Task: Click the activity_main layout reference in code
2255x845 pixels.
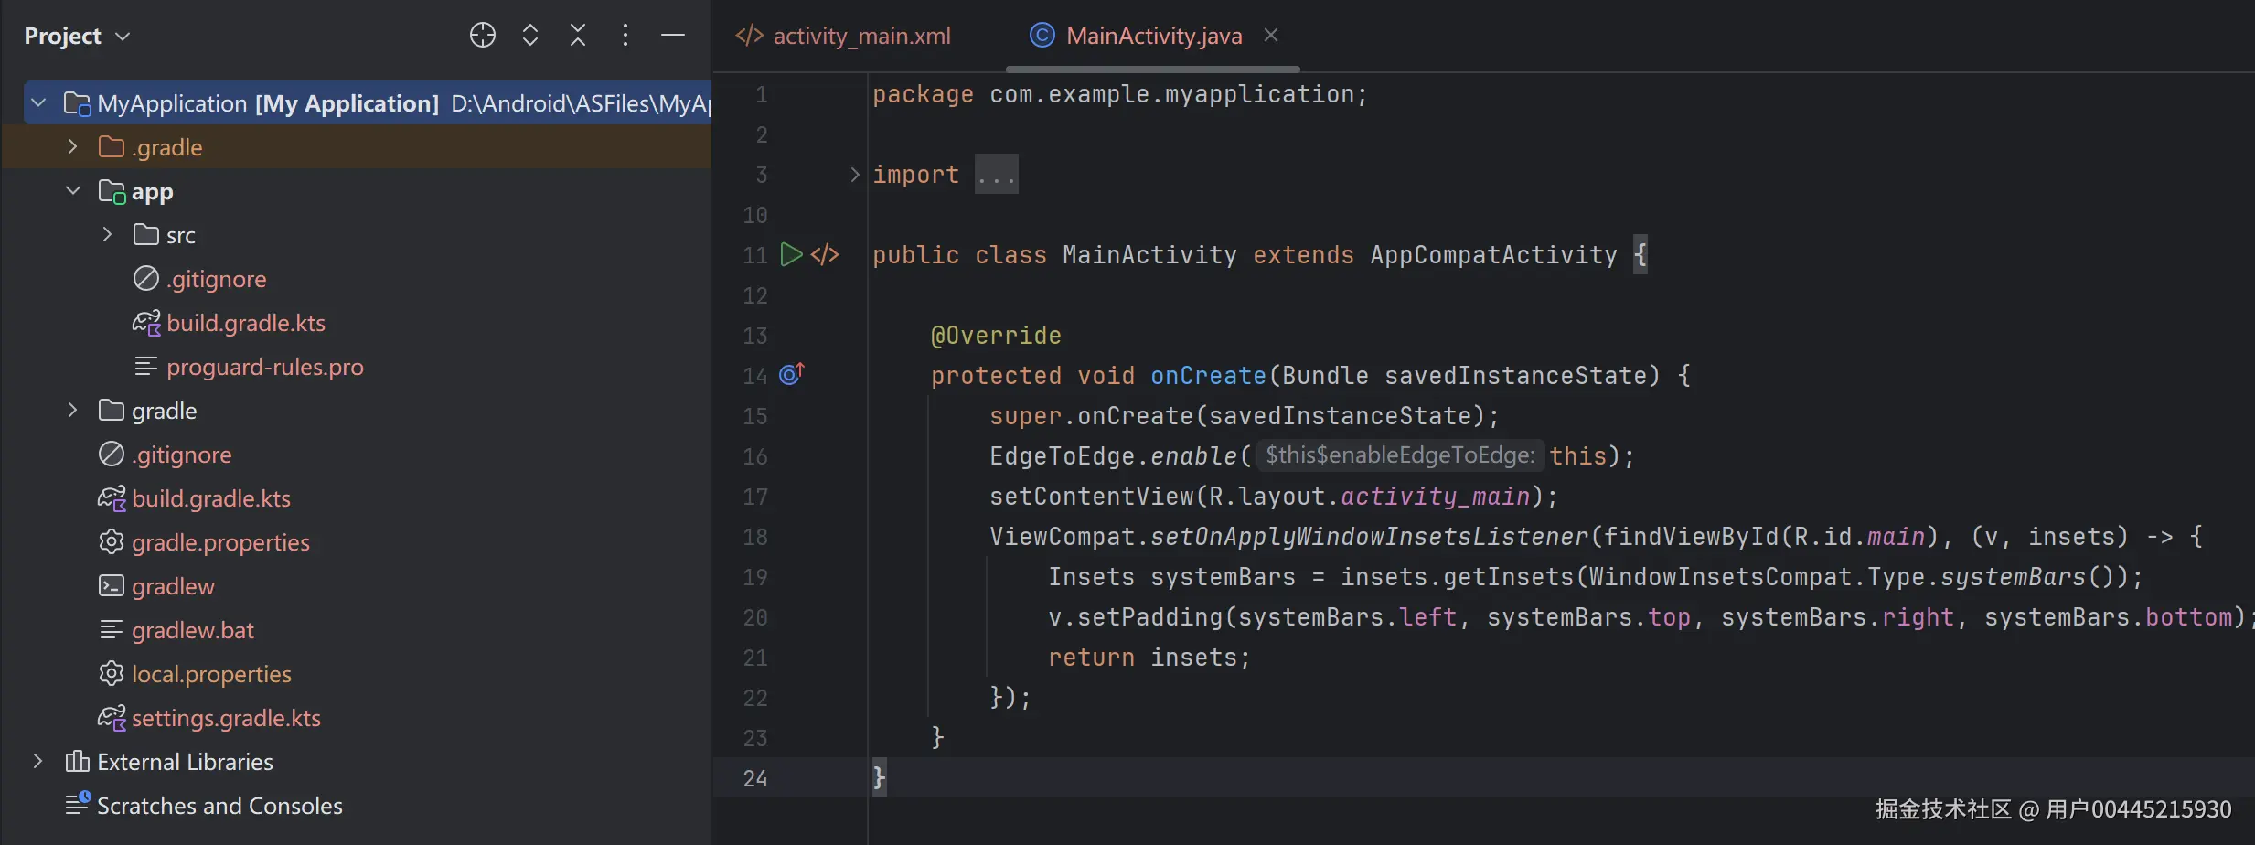Action: point(1435,497)
